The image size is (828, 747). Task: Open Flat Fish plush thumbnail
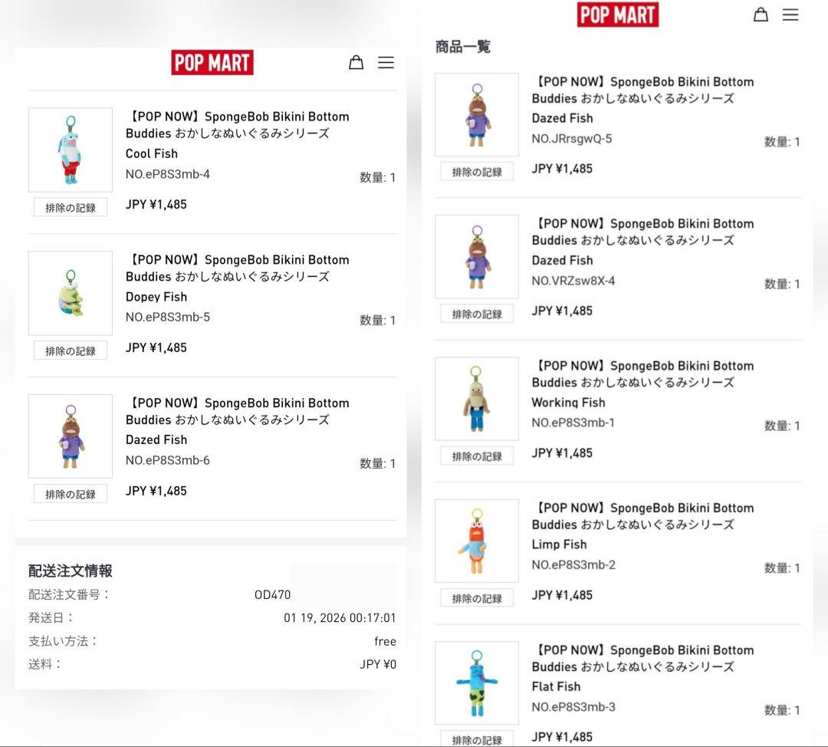point(477,683)
